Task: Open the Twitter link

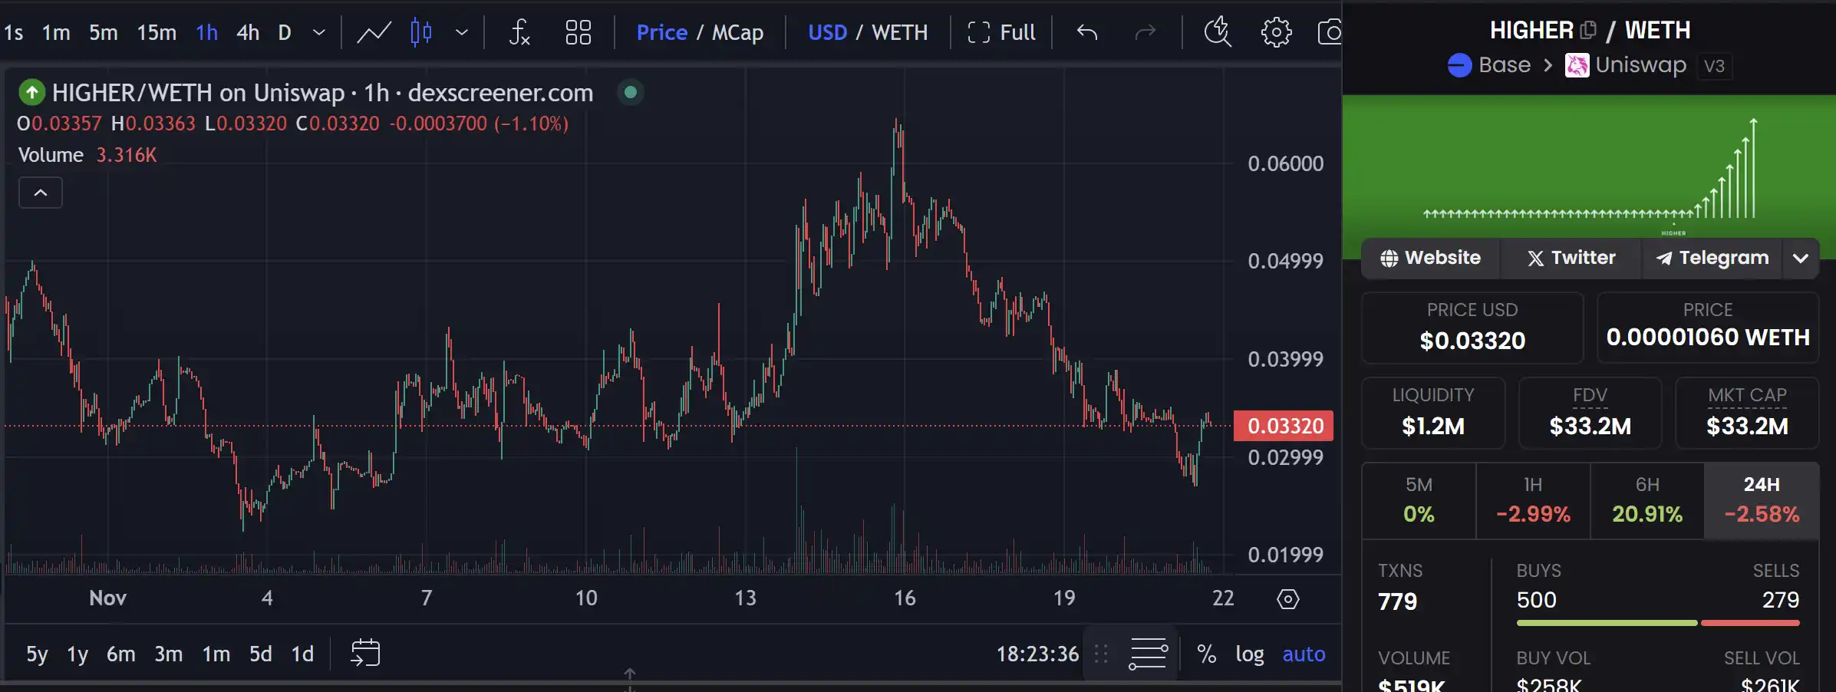Action: click(1571, 258)
